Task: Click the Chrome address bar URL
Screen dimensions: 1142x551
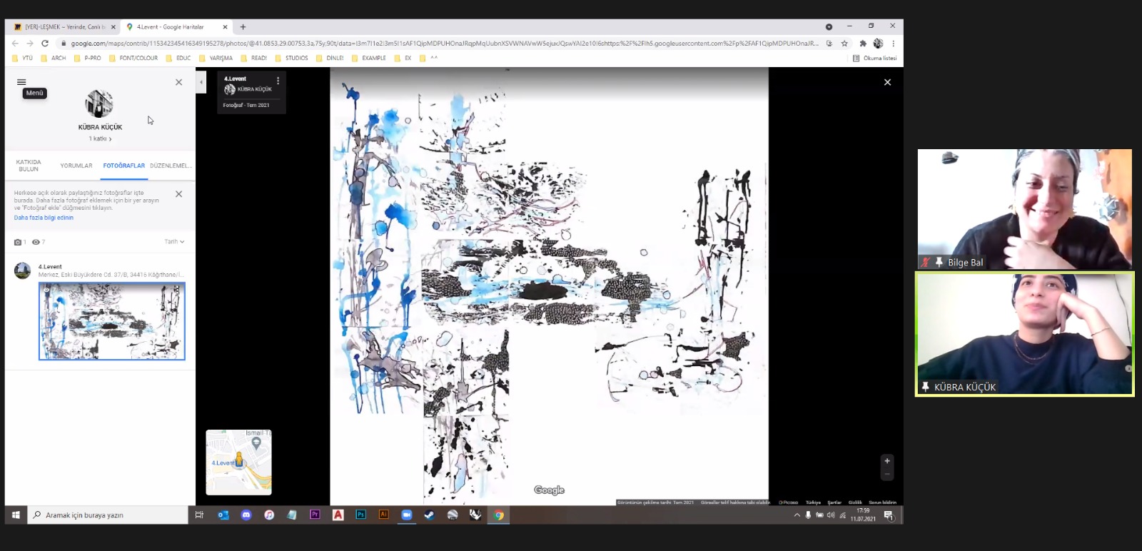Action: pyautogui.click(x=444, y=44)
